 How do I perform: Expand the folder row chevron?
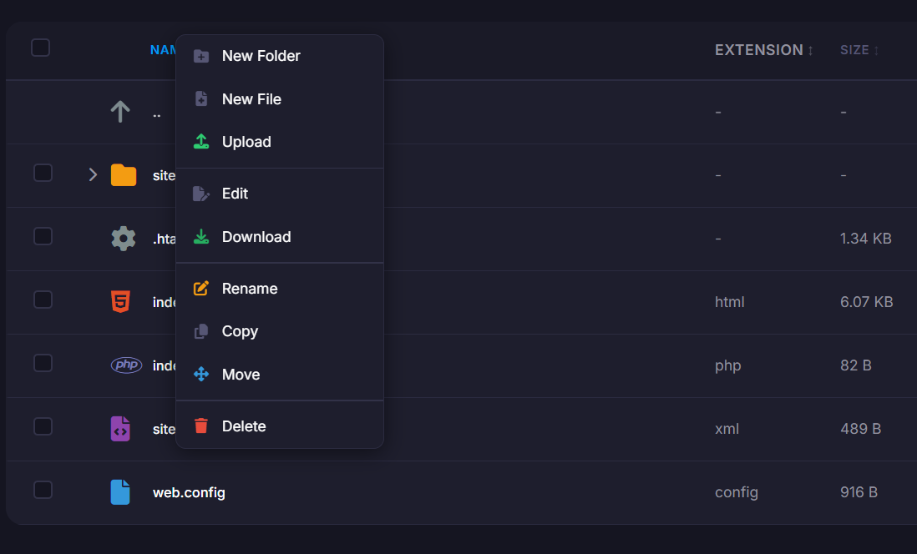pos(93,174)
